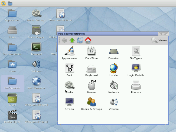Open Users & Groups settings
Viewport: 176px width, 132px height.
(92, 102)
